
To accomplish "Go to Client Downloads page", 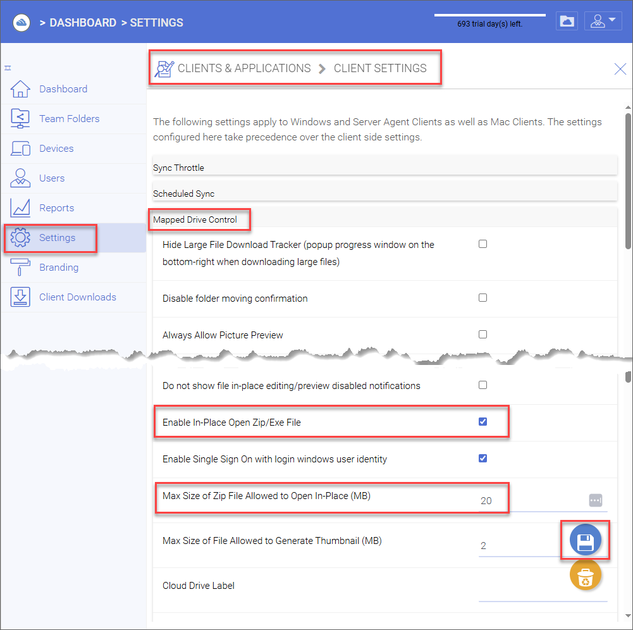I will pos(78,297).
